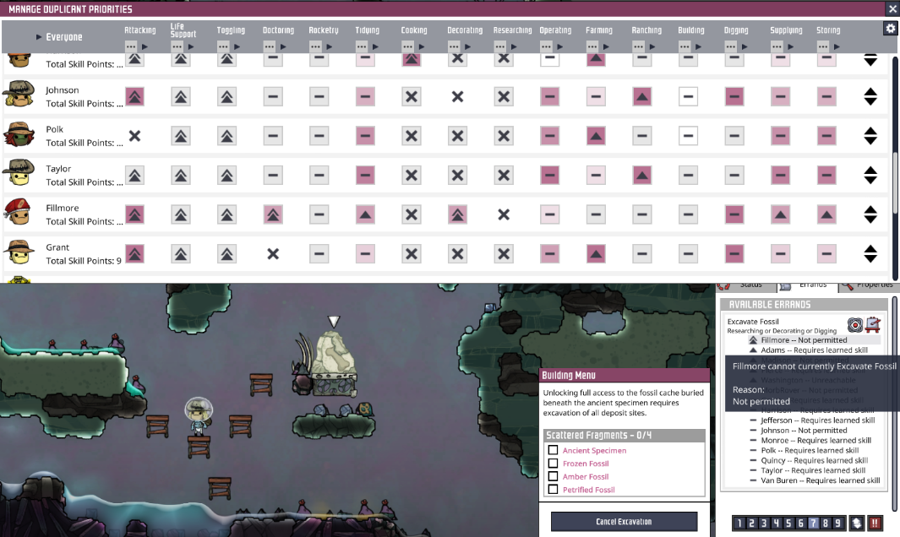Expand the Everyone row with its arrow

click(37, 36)
